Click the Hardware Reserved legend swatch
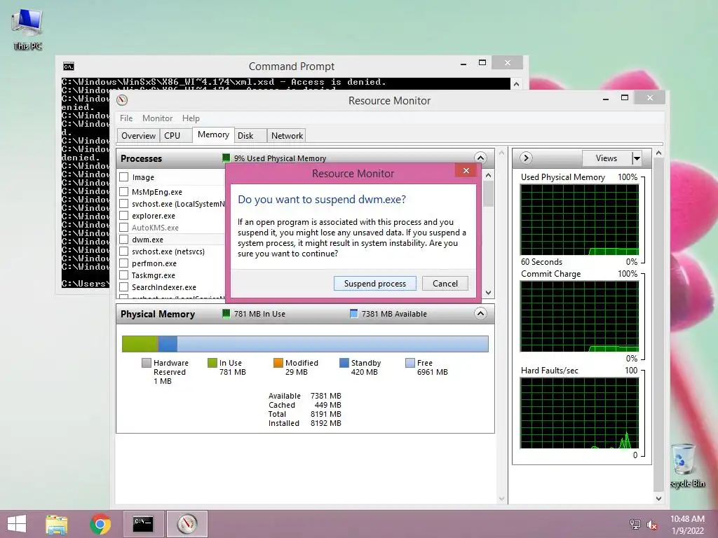The height and width of the screenshot is (538, 718). coord(147,363)
